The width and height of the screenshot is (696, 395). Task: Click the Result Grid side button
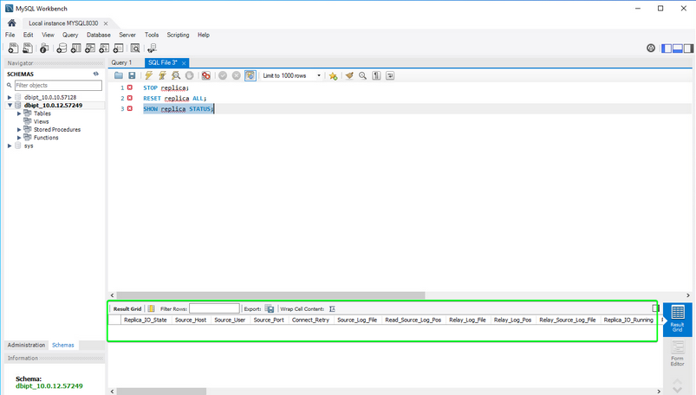pyautogui.click(x=677, y=319)
